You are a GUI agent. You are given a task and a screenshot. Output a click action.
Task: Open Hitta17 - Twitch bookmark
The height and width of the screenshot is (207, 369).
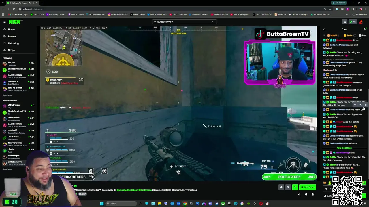point(76,14)
